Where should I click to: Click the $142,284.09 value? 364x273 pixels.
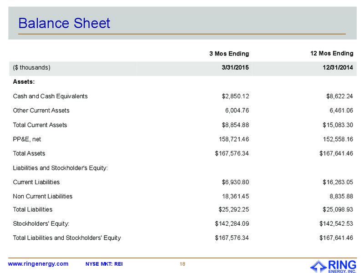pyautogui.click(x=232, y=224)
